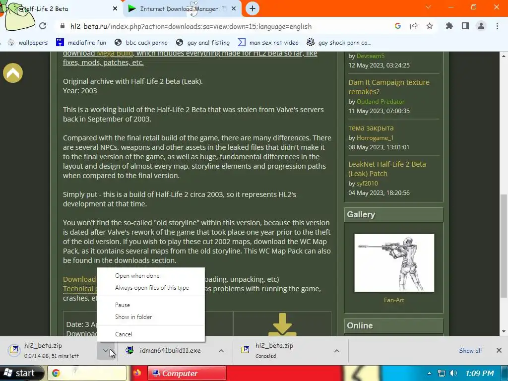The height and width of the screenshot is (381, 508).
Task: Collapse the hl2_beta.zip download options arrow
Action: click(106, 350)
